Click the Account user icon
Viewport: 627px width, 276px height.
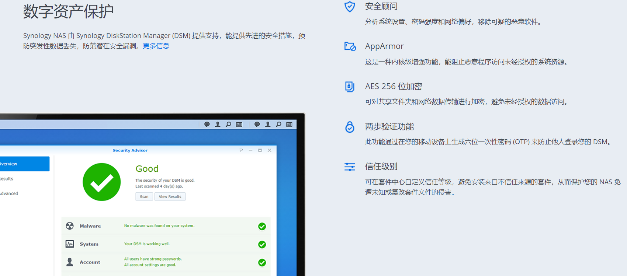[70, 262]
